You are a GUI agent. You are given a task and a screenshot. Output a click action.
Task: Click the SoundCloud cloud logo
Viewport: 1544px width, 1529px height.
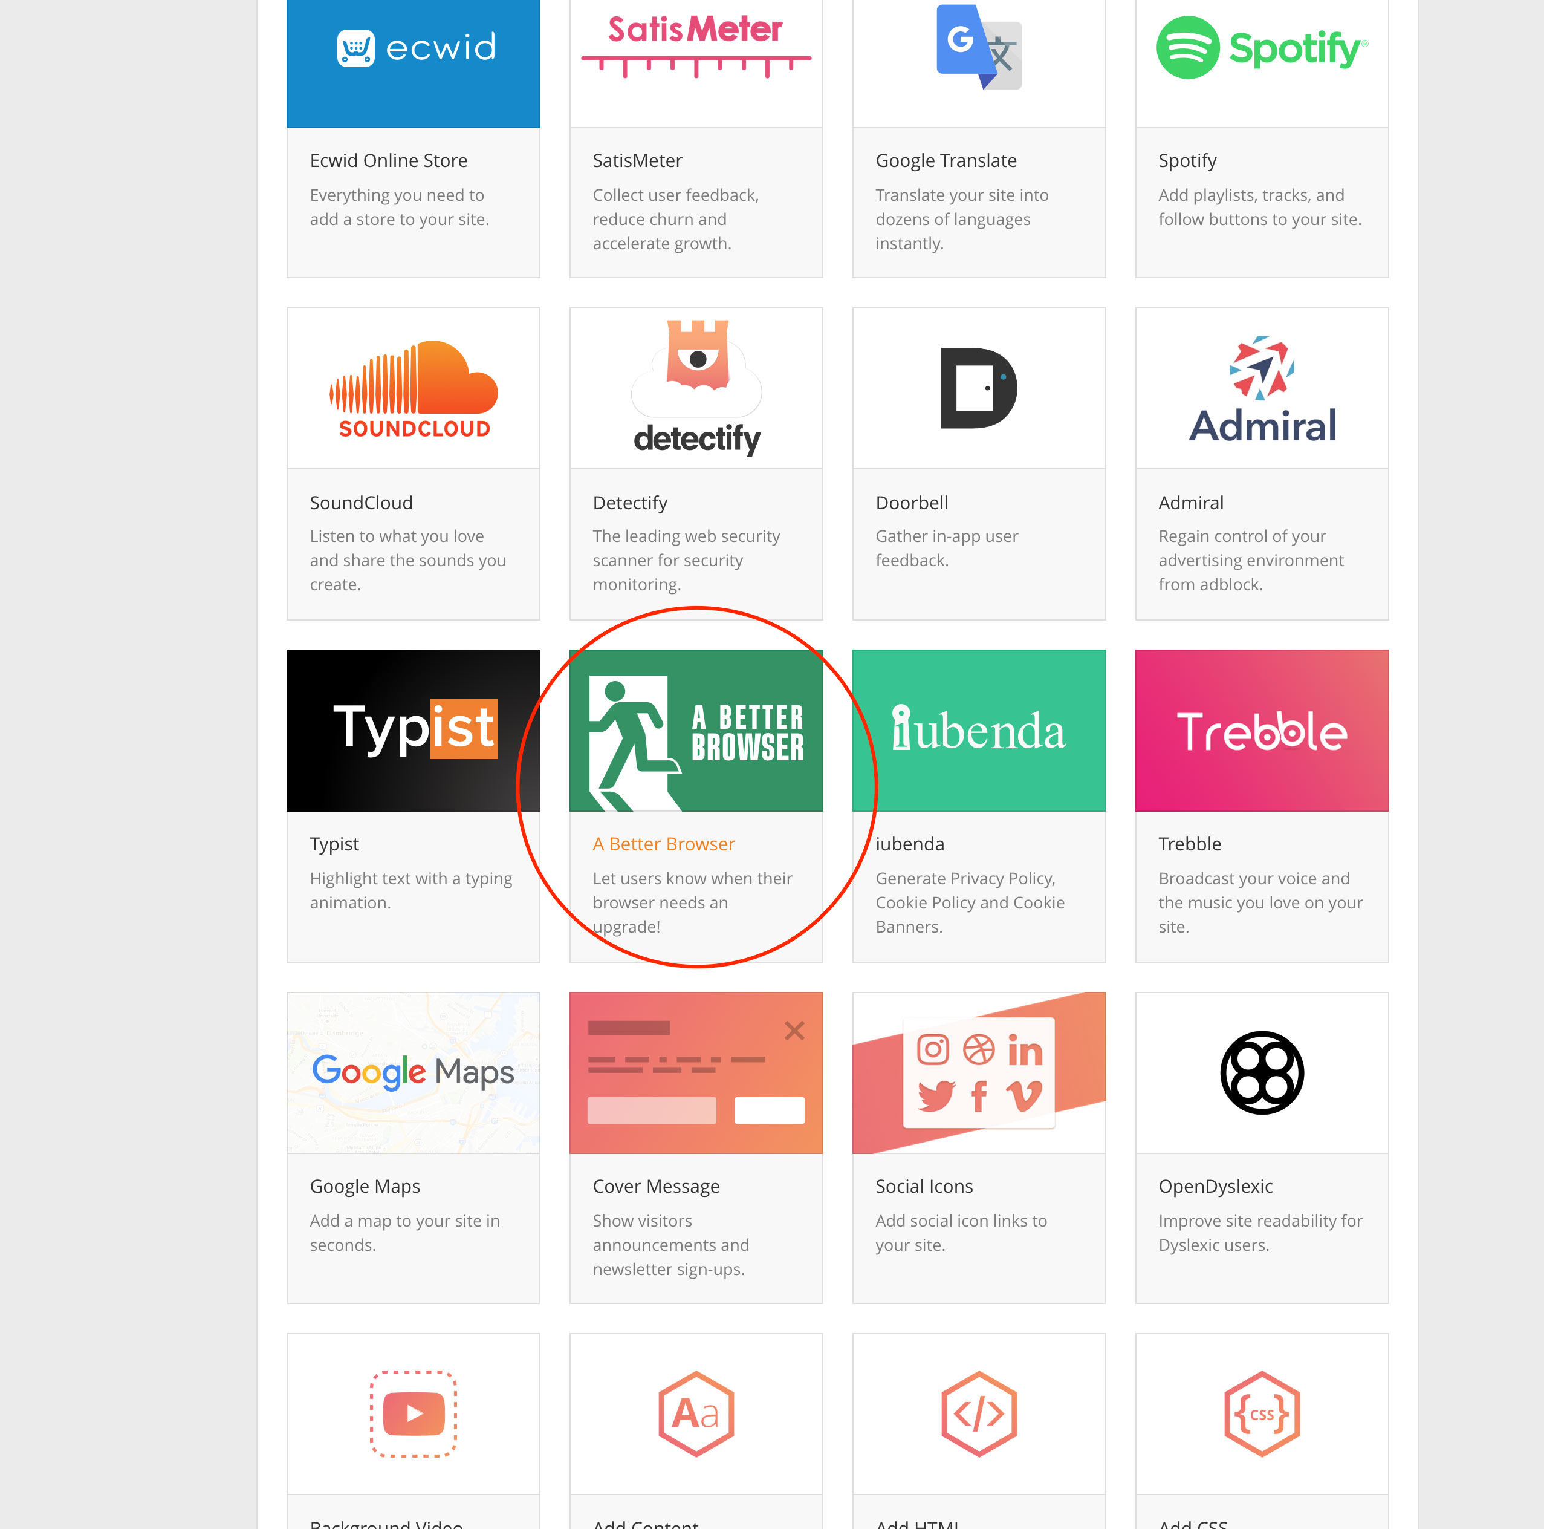tap(413, 388)
